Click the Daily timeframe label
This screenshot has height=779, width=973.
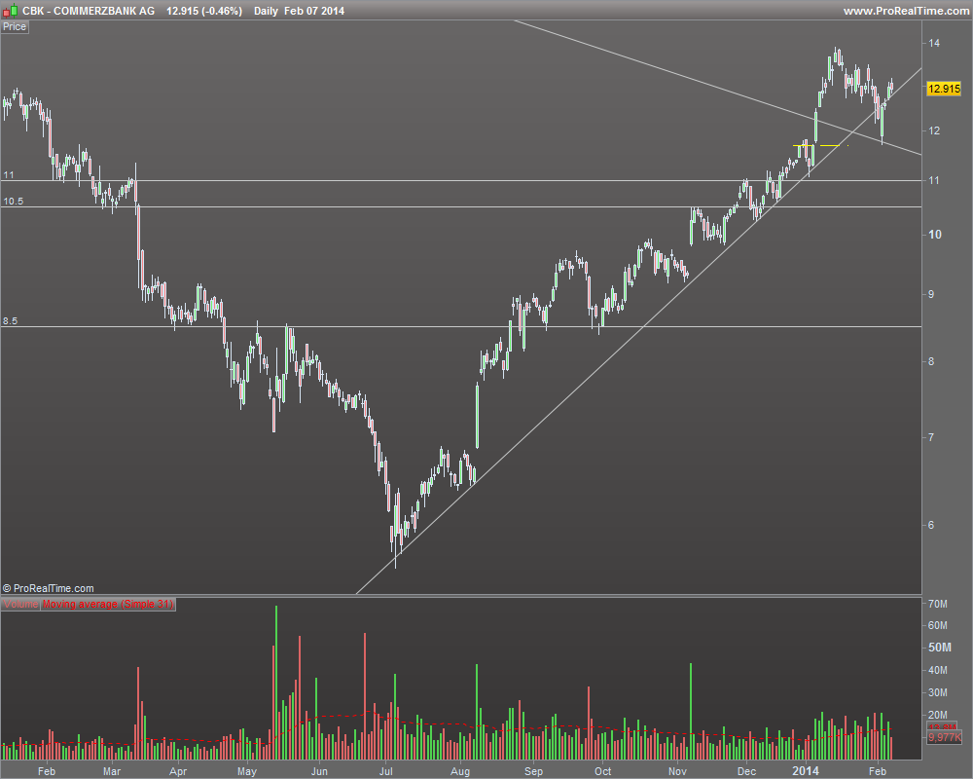tap(266, 11)
